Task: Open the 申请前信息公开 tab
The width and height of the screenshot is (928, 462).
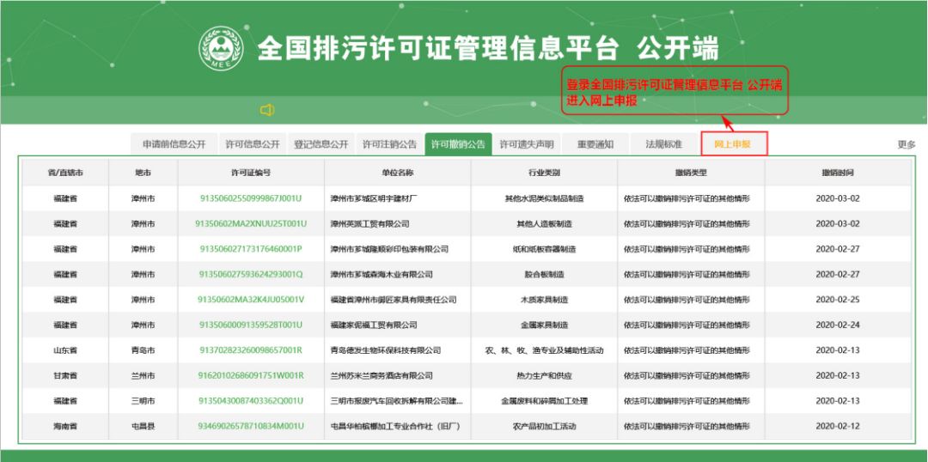Action: (x=174, y=144)
